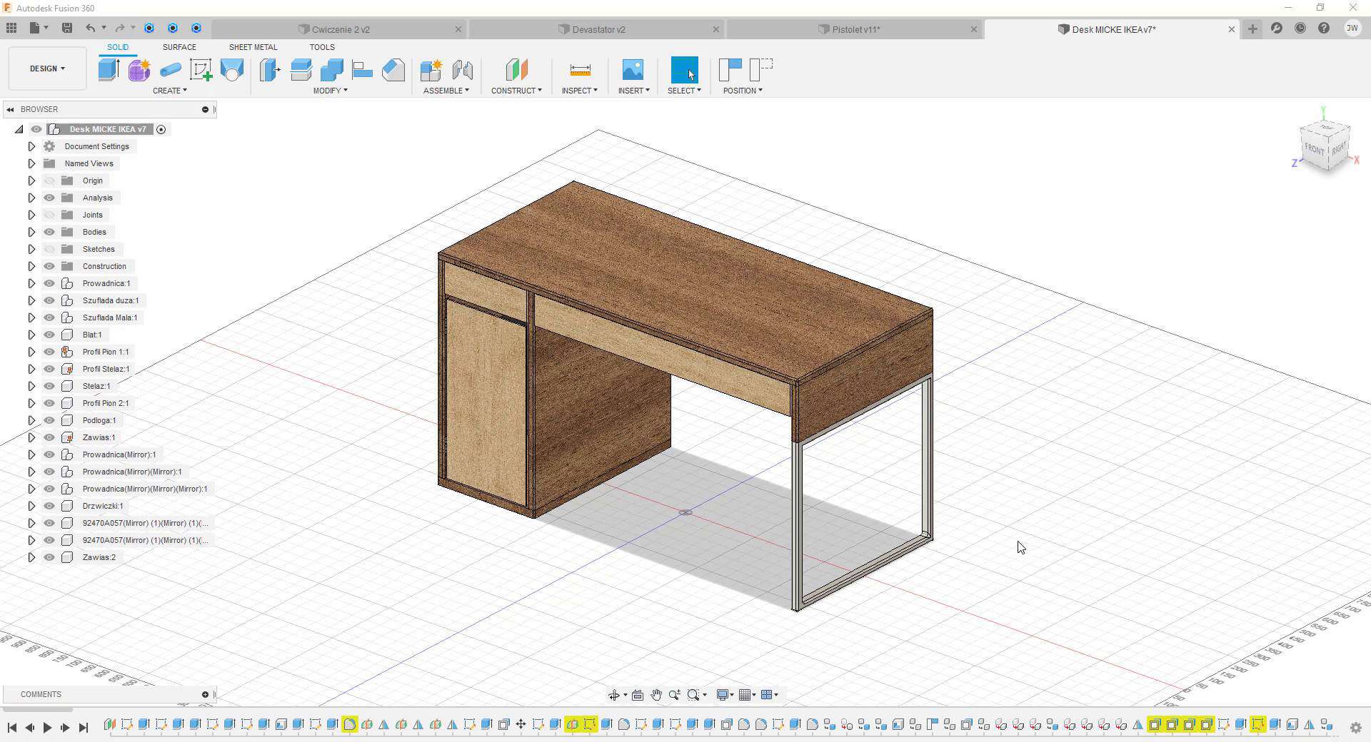Activate the Pan tool in navigation bar
The width and height of the screenshot is (1371, 742).
656,694
